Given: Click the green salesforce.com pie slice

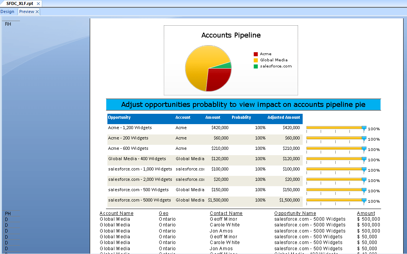Looking at the screenshot, I should 226,66.
